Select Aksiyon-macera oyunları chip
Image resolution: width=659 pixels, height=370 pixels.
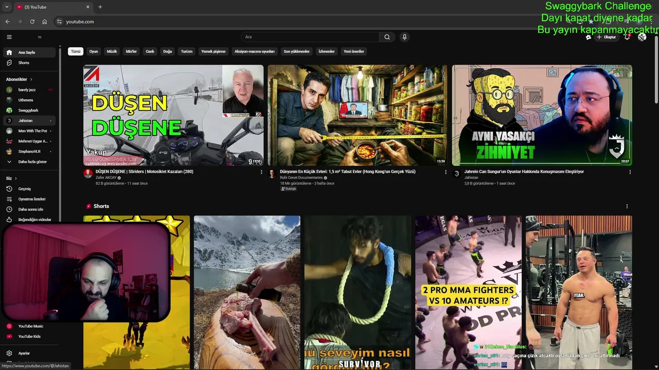pyautogui.click(x=254, y=51)
